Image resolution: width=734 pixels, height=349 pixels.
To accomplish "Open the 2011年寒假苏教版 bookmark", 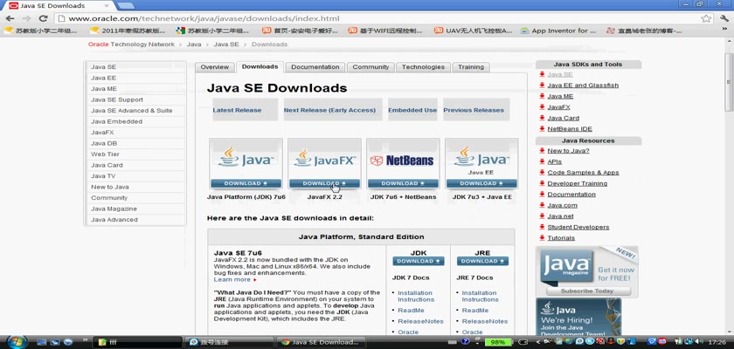I will (x=128, y=31).
